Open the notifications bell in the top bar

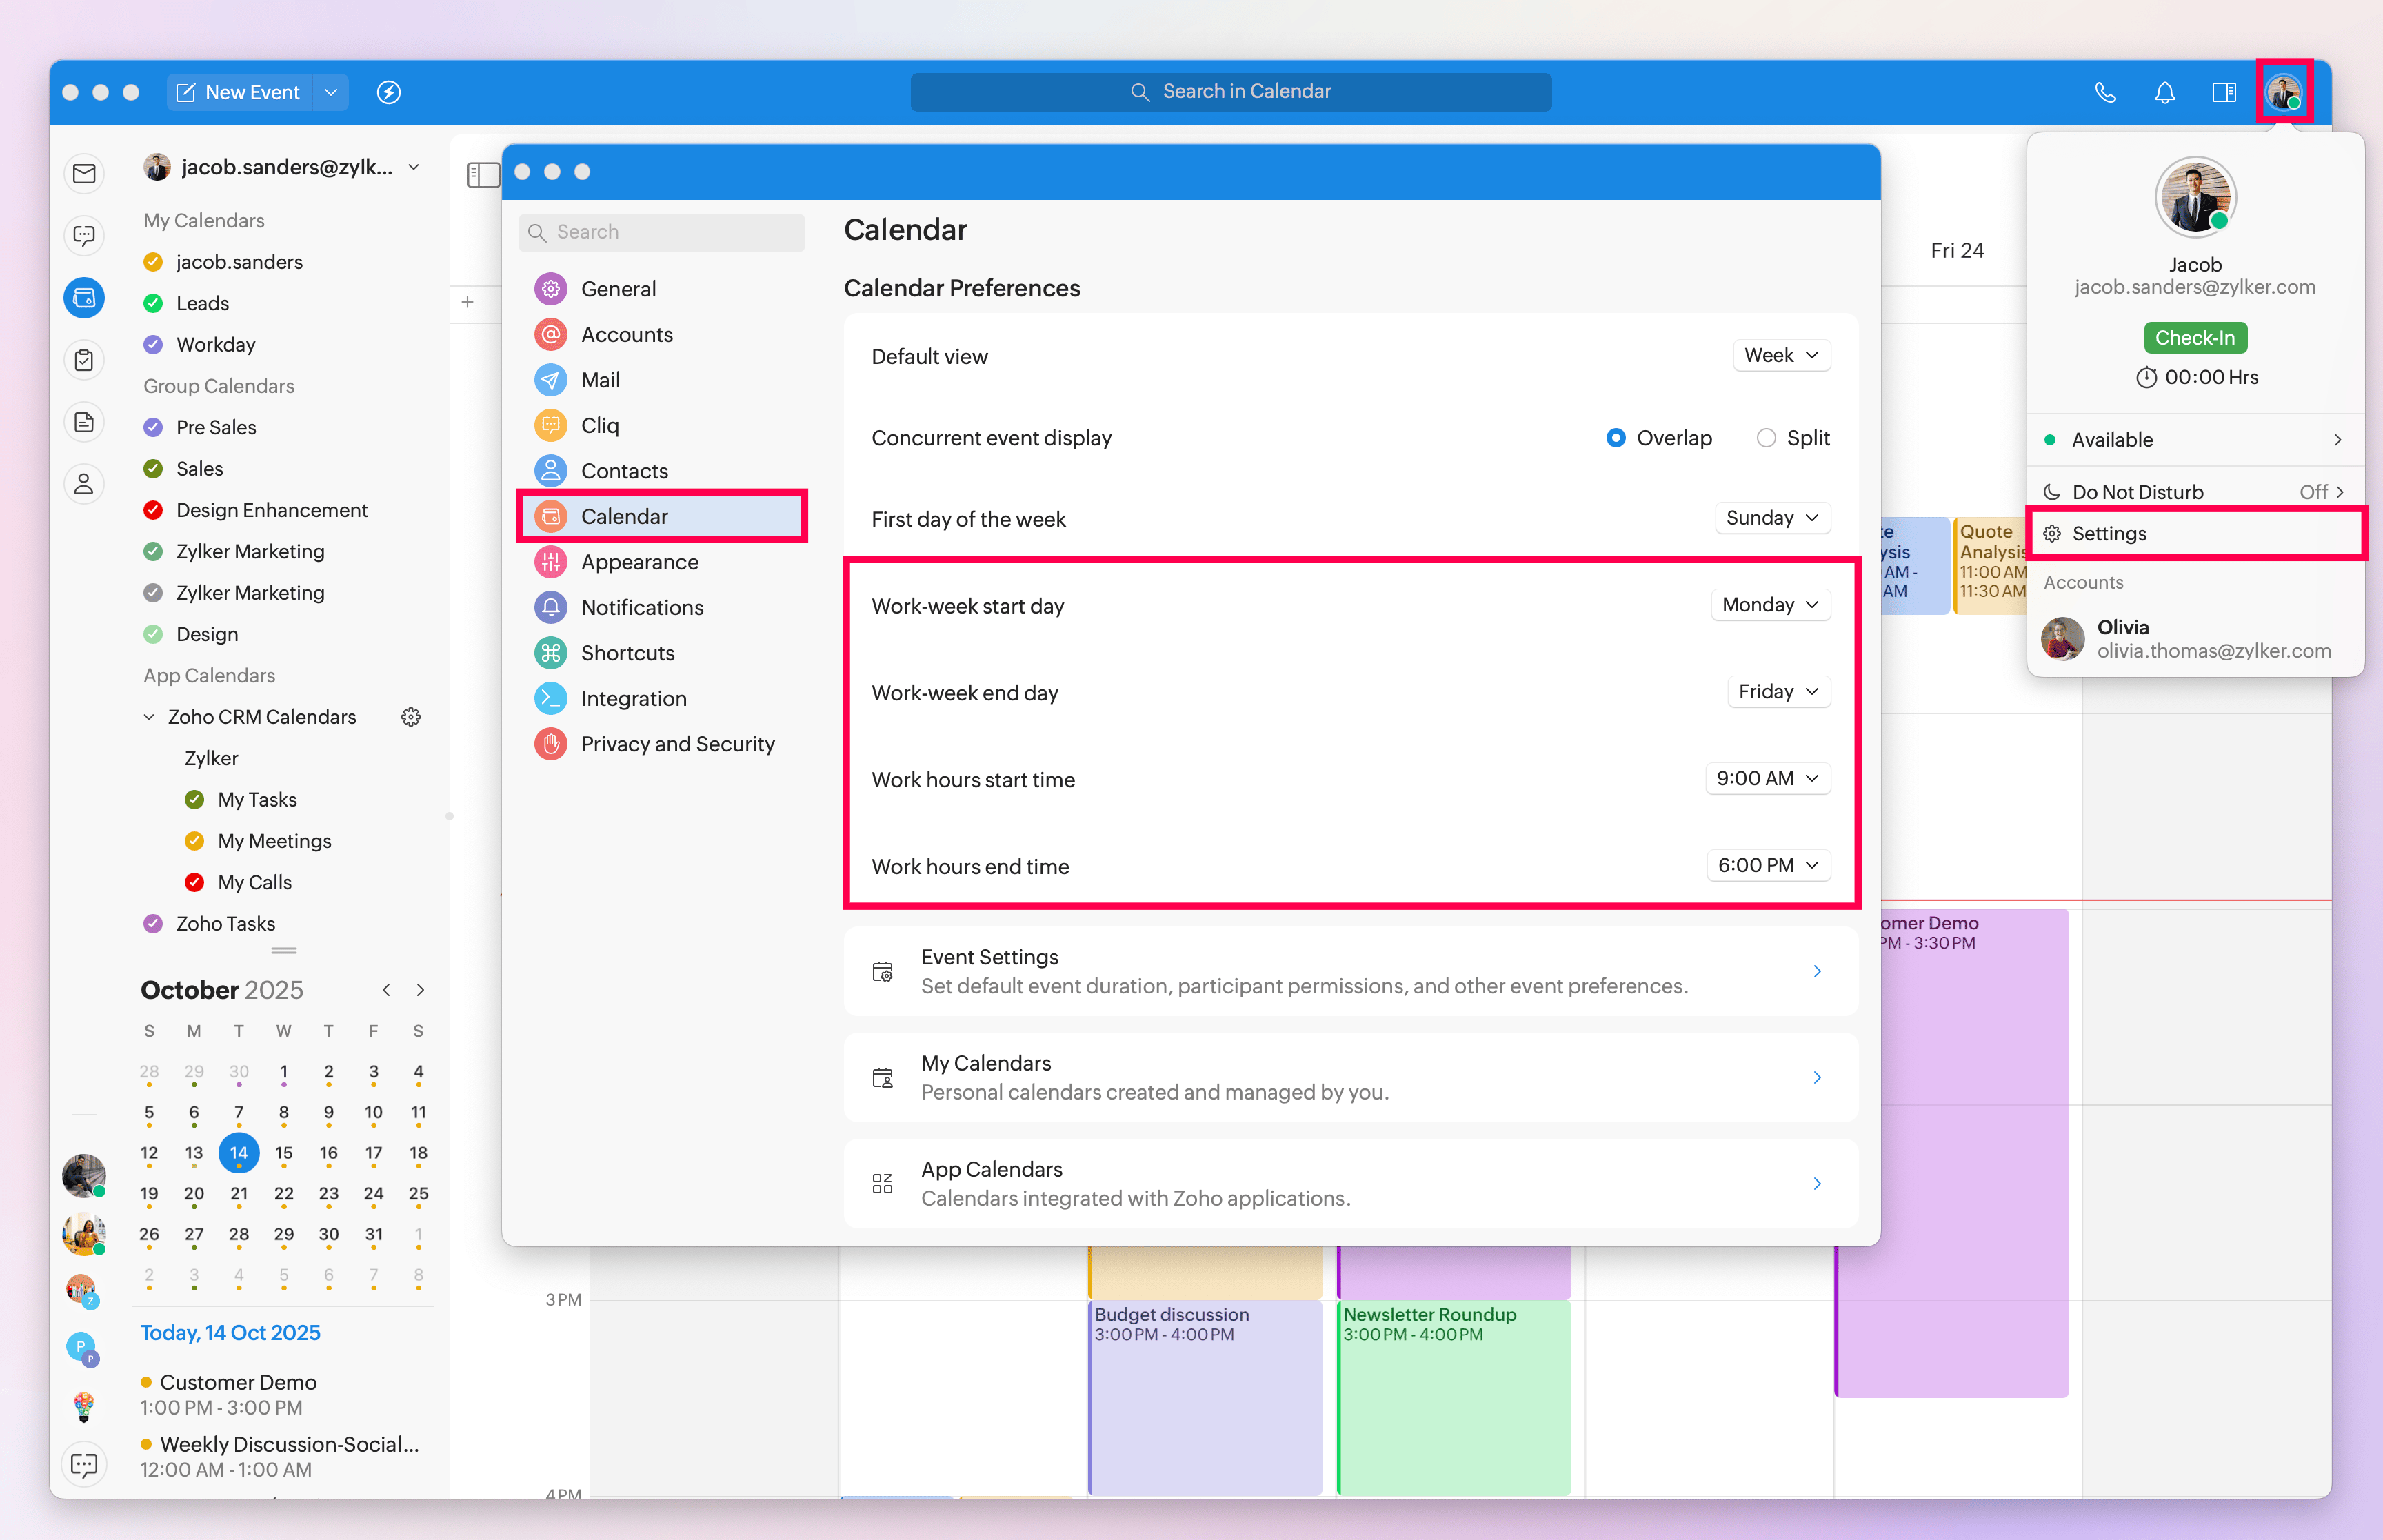pyautogui.click(x=2164, y=92)
